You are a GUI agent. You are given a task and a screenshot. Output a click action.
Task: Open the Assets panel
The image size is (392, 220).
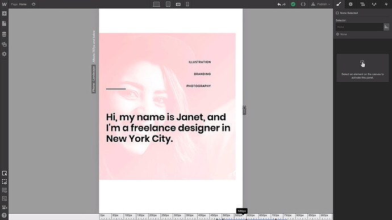click(x=4, y=44)
